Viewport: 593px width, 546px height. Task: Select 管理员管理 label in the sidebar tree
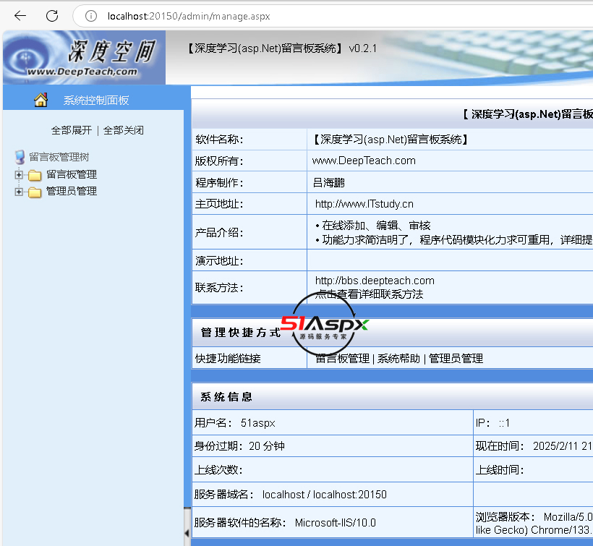[x=72, y=192]
